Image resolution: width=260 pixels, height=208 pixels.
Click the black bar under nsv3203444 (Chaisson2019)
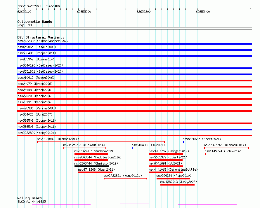point(91,166)
